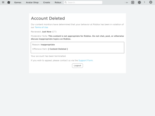Click the Logout button
155x116 pixels.
click(77, 66)
